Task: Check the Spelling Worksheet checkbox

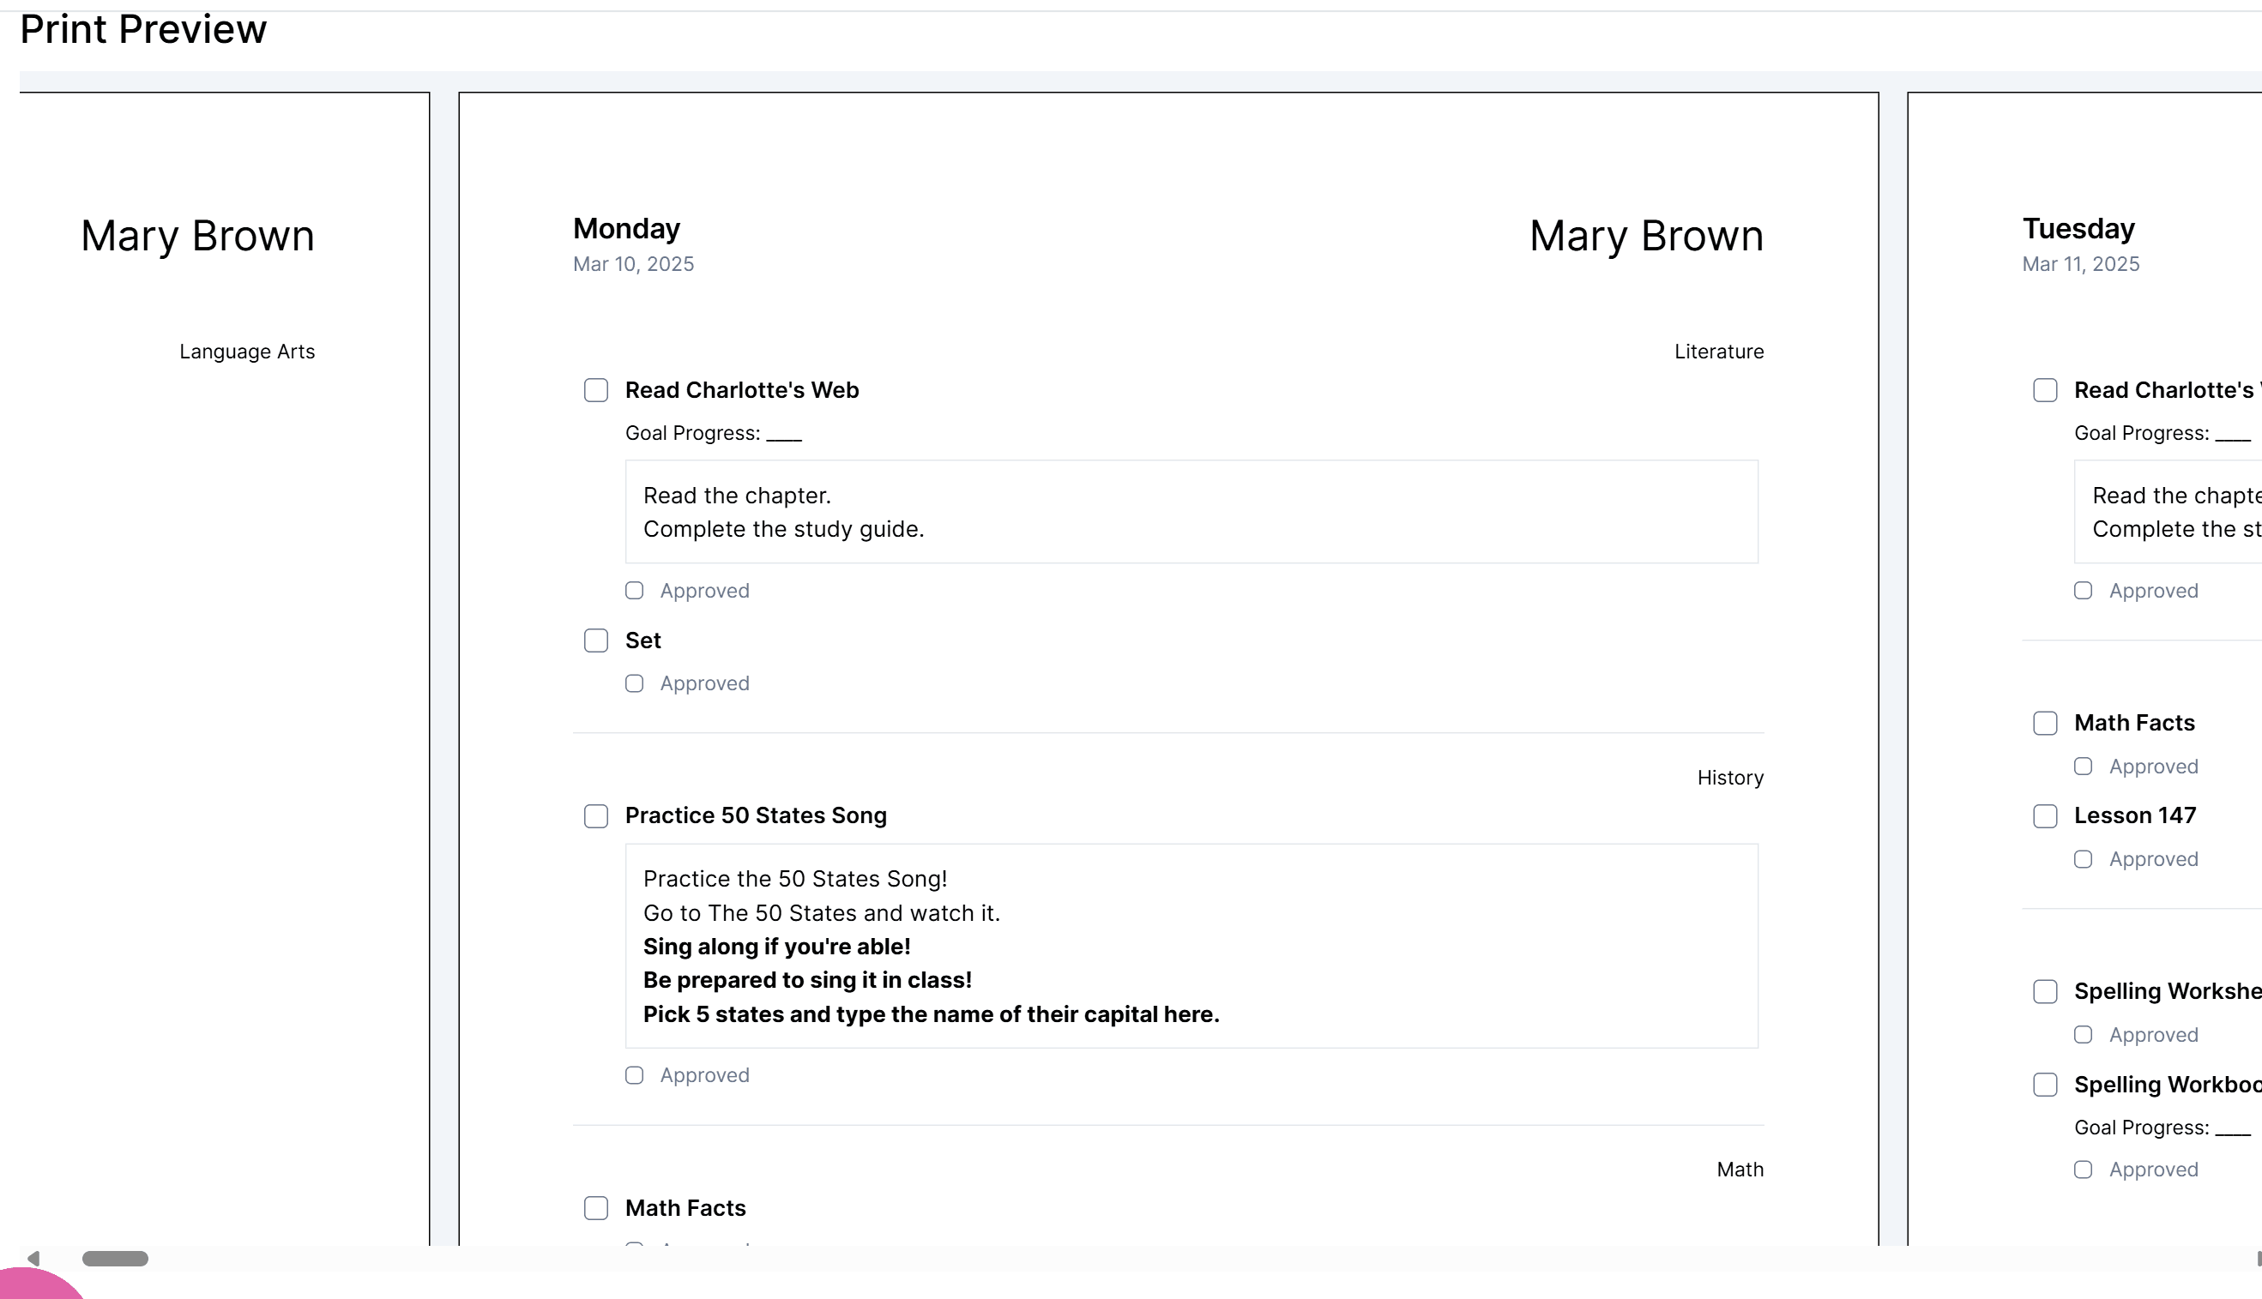Action: click(2044, 991)
